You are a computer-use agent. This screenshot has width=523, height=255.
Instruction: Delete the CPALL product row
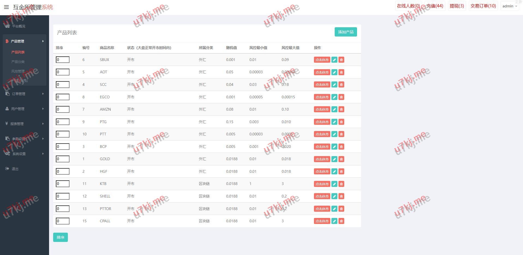coord(341,221)
